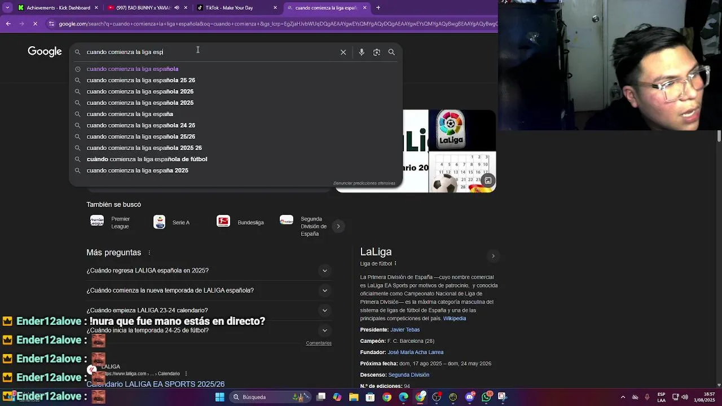Stop loading the page
The image size is (722, 406).
pyautogui.click(x=35, y=24)
